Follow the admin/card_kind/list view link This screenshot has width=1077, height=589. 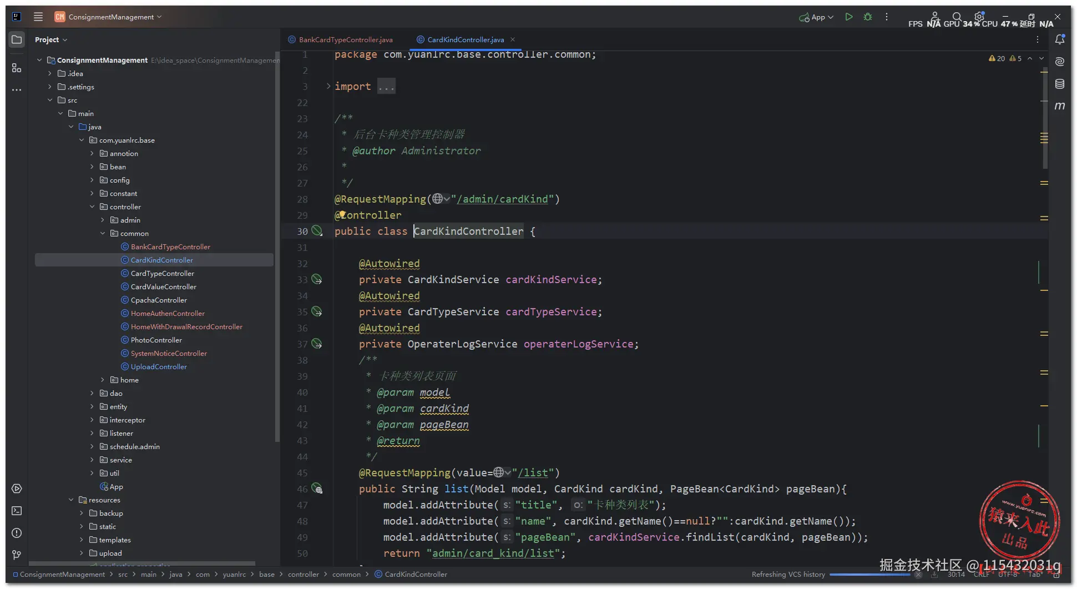(493, 553)
